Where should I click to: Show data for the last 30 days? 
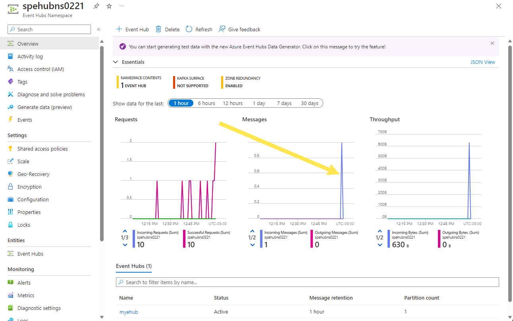[x=310, y=103]
